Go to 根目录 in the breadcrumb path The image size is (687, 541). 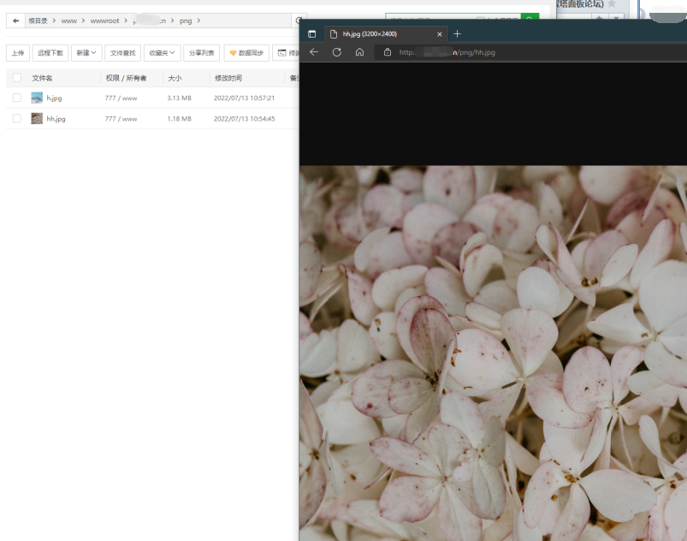tap(38, 21)
